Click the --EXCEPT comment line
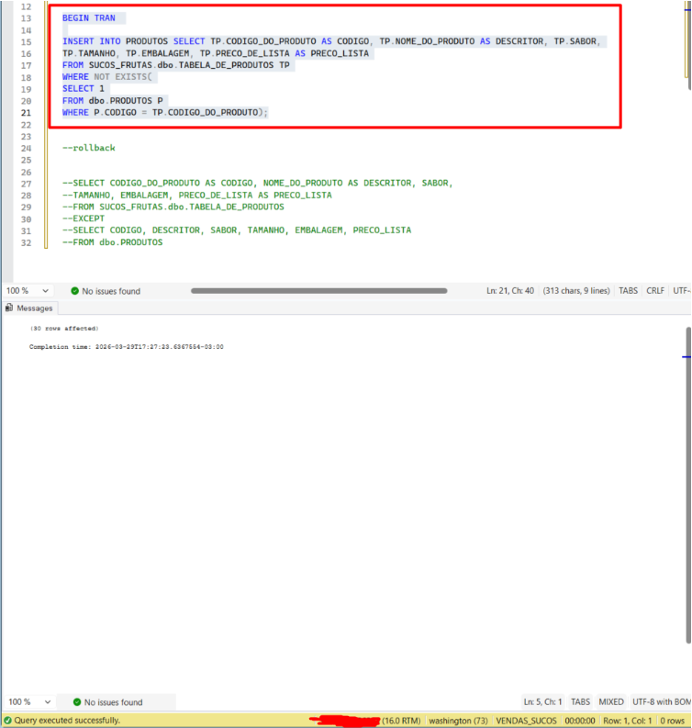Viewport: 692px width, 728px height. 84,218
